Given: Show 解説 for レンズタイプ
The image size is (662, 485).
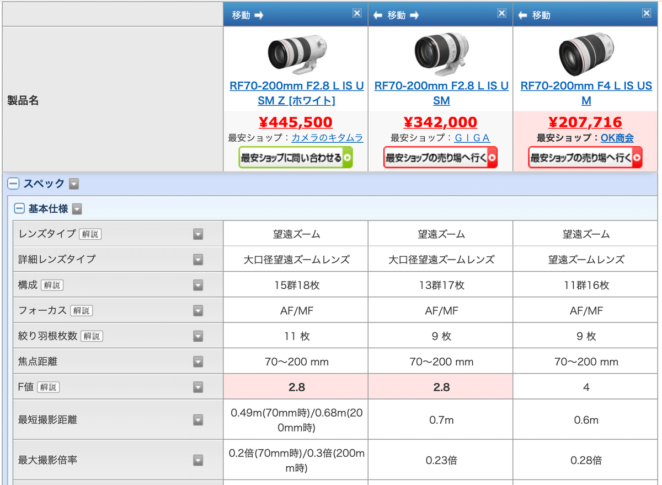Looking at the screenshot, I should 90,234.
